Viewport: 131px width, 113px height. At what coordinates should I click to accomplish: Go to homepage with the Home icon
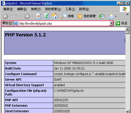pos(55,16)
